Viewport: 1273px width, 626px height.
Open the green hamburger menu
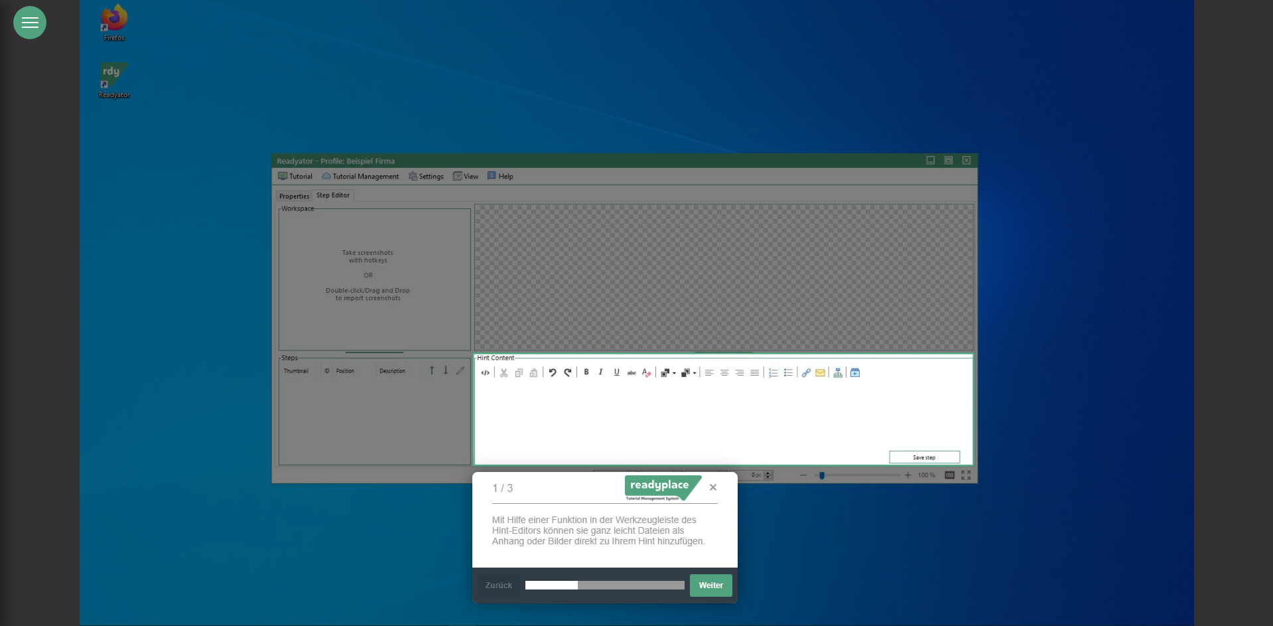[30, 23]
